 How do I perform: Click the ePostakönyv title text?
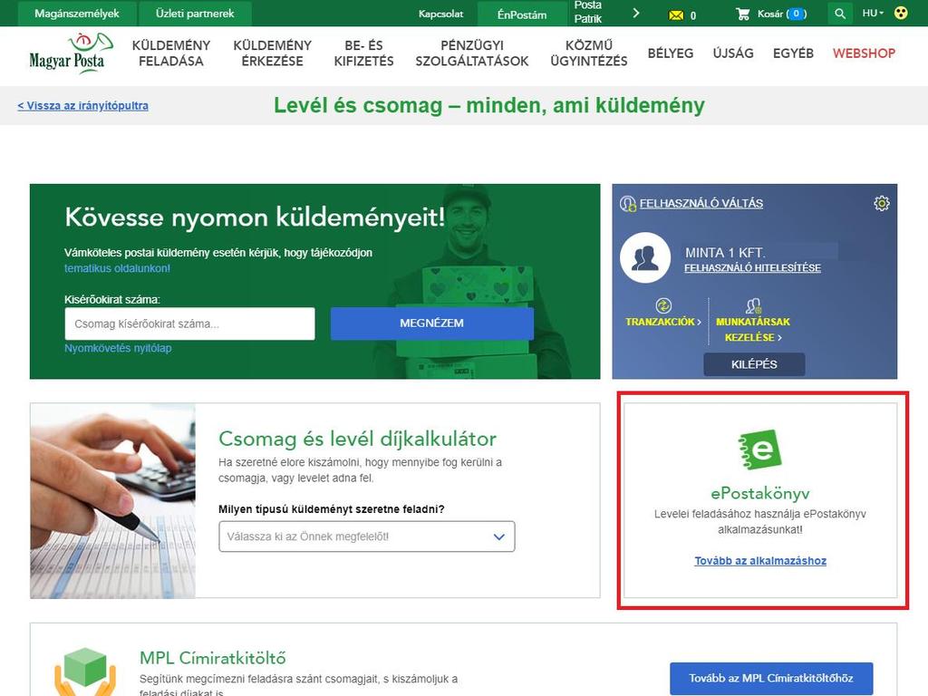tap(760, 492)
